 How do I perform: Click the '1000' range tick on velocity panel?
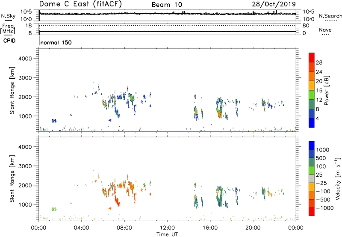click(x=25, y=204)
